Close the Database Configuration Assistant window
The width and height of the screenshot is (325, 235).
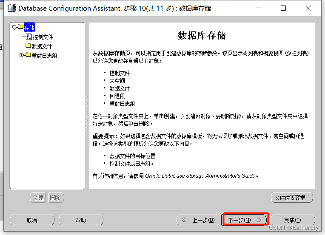(x=308, y=8)
